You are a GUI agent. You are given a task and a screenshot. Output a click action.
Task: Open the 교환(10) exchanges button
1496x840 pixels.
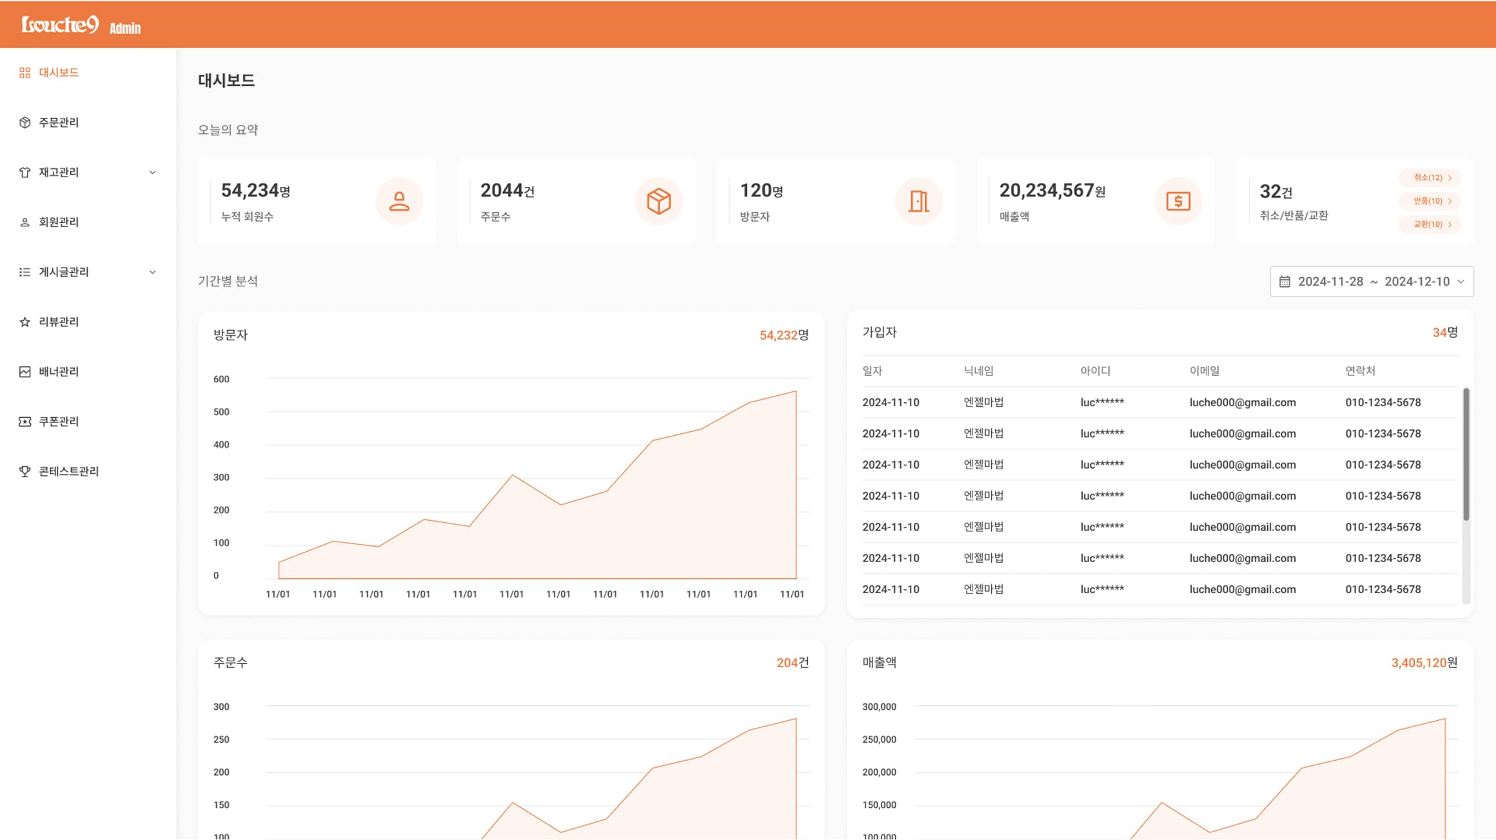[x=1430, y=224]
